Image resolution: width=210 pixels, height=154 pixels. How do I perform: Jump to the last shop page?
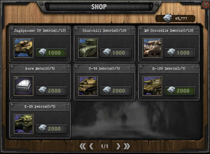click(x=127, y=146)
